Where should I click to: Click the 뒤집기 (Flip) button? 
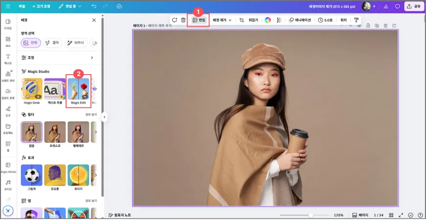click(253, 20)
